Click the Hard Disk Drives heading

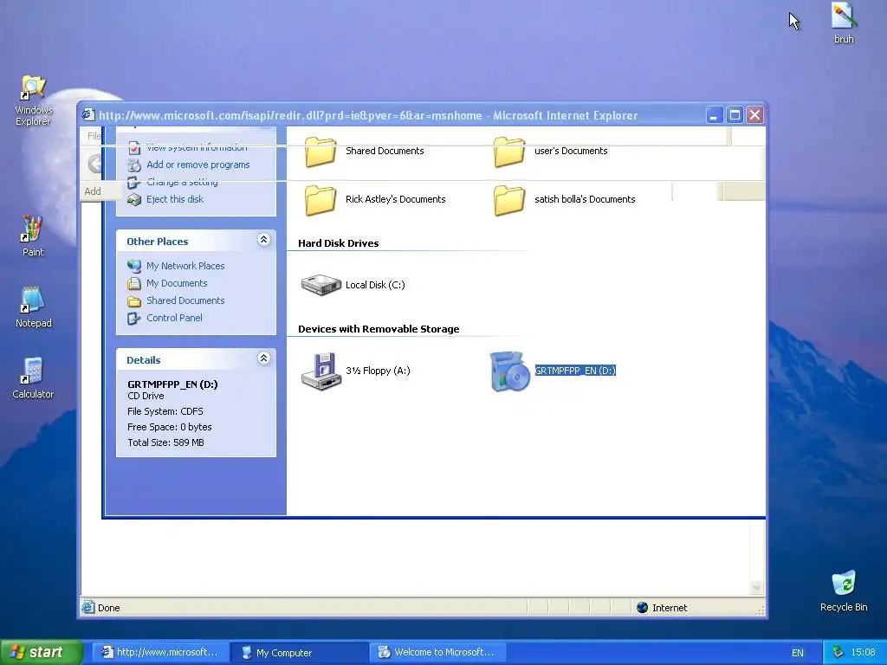pos(339,243)
